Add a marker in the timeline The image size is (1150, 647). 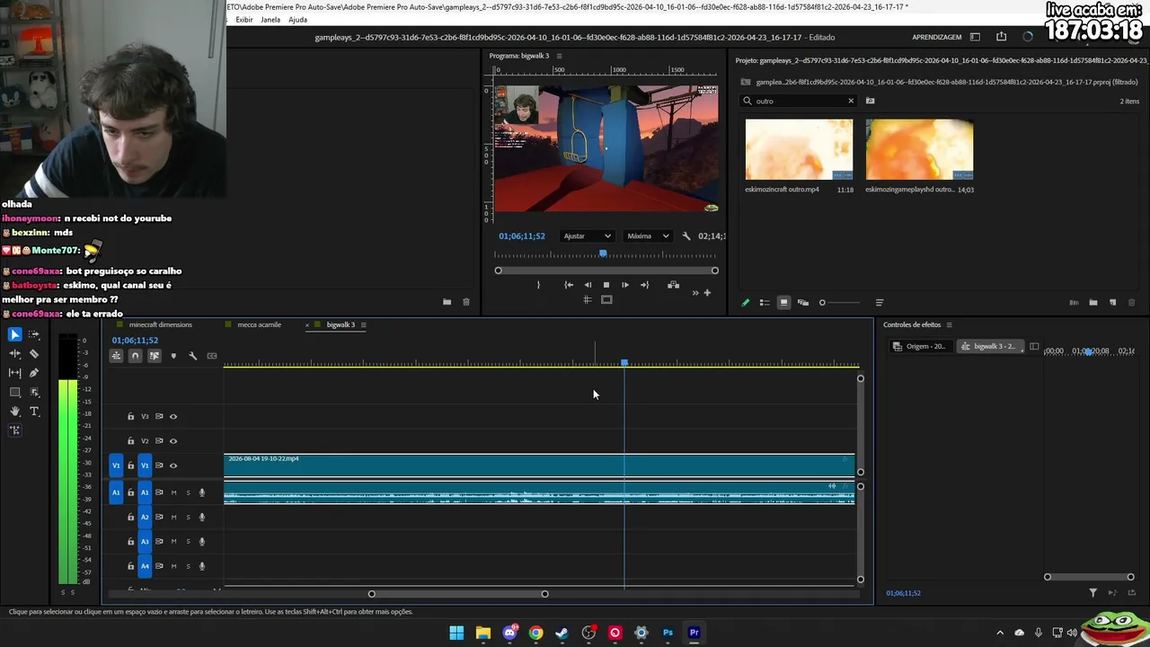tap(173, 356)
